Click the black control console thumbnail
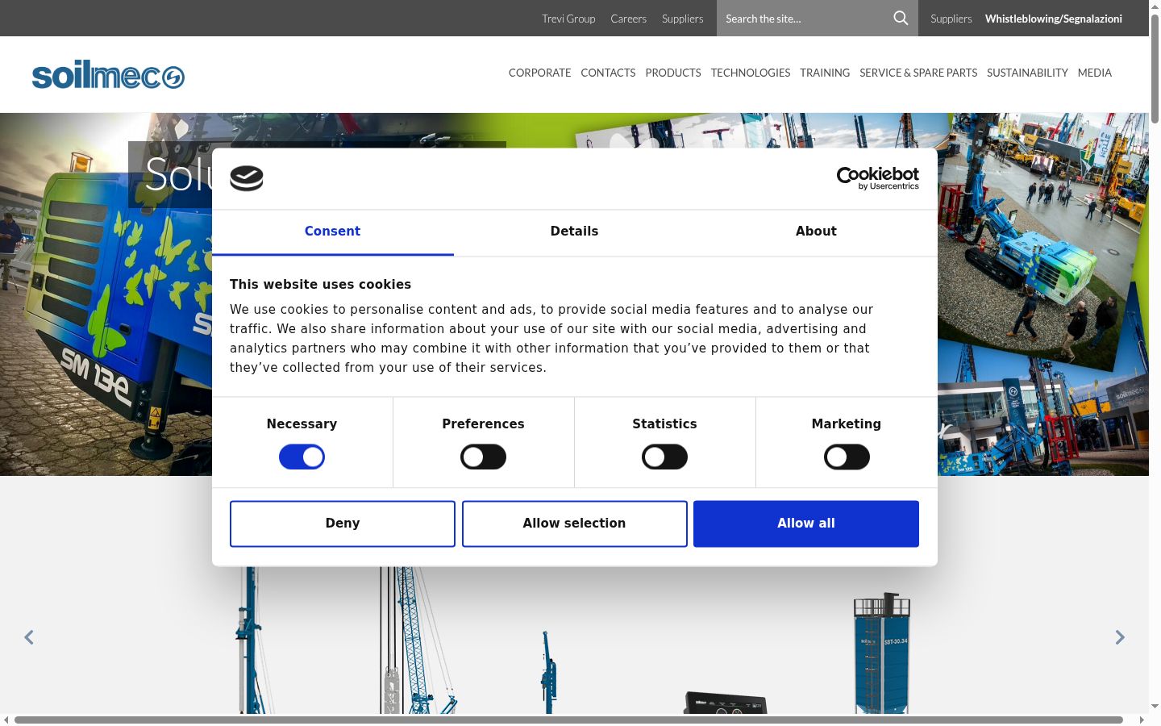 [x=726, y=702]
